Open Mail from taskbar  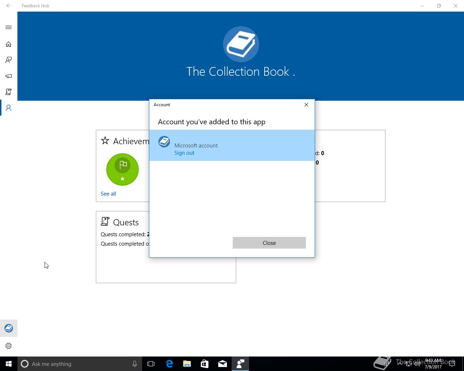(223, 364)
